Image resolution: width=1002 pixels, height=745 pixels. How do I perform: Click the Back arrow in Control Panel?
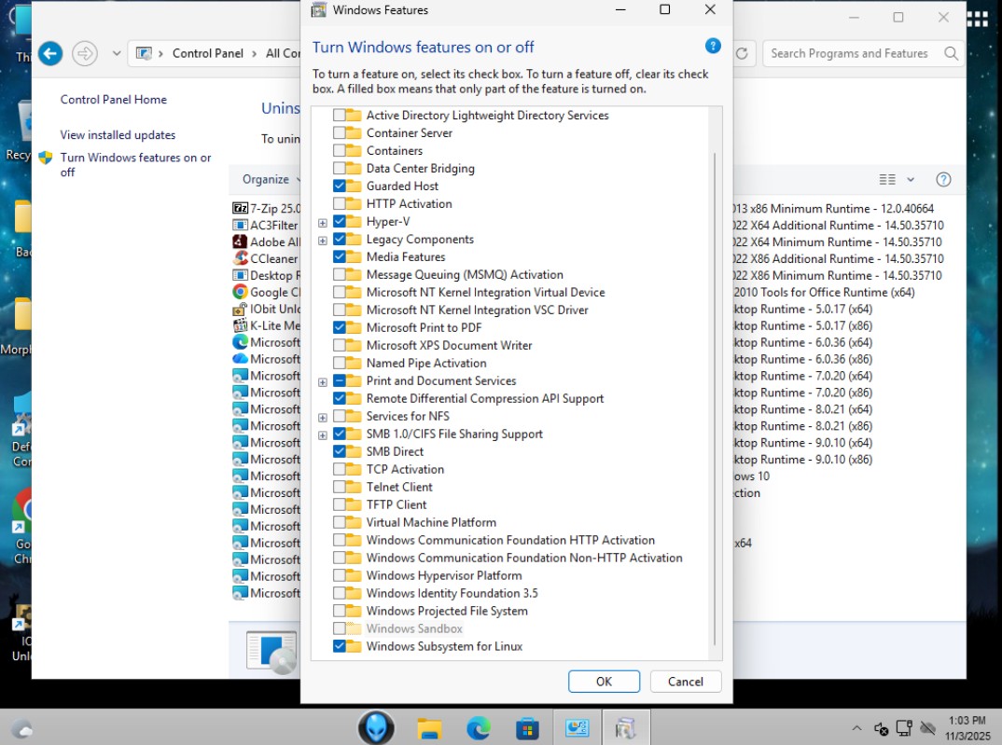[50, 53]
